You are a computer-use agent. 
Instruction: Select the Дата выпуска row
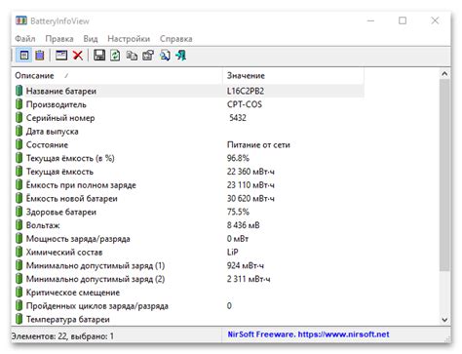[x=188, y=131]
